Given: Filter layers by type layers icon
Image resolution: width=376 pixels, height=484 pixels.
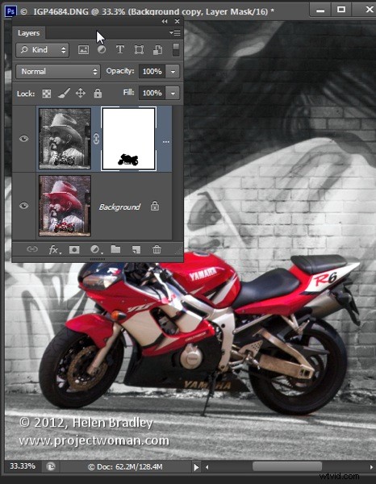Looking at the screenshot, I should point(120,49).
